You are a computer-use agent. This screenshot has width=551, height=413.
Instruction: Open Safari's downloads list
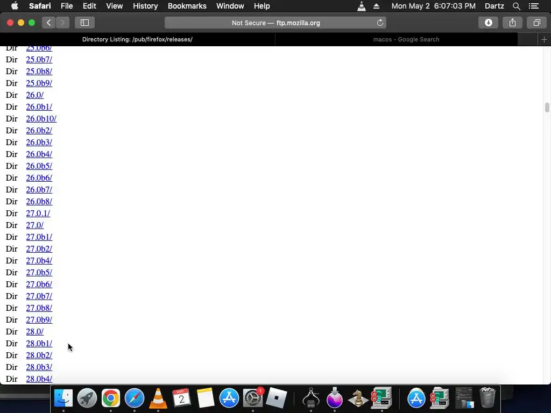point(488,23)
